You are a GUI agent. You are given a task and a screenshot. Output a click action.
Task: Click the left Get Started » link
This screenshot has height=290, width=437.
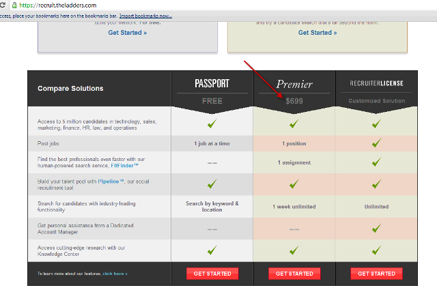coord(127,33)
